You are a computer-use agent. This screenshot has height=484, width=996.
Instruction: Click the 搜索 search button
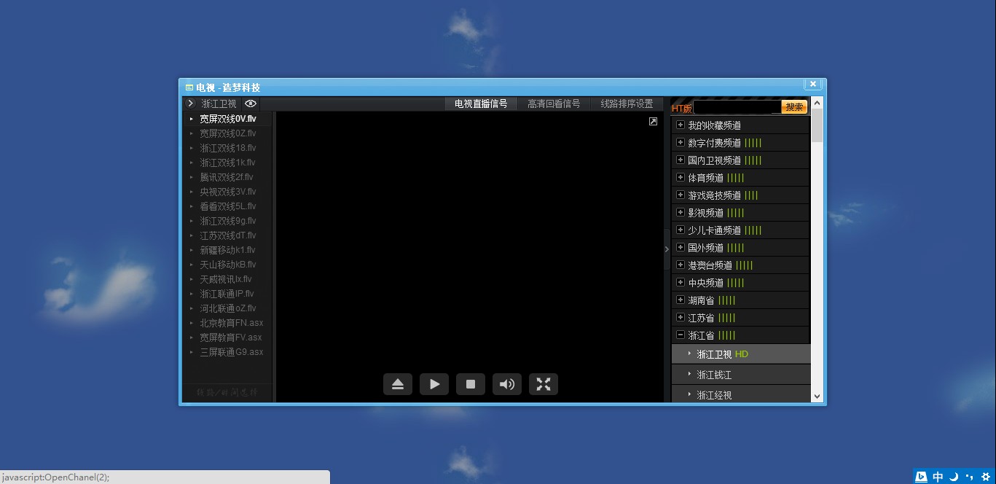click(793, 106)
